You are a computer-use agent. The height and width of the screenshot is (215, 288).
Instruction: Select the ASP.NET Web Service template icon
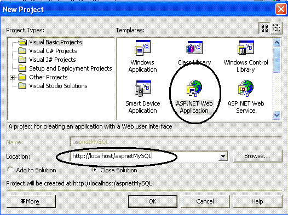tap(246, 89)
